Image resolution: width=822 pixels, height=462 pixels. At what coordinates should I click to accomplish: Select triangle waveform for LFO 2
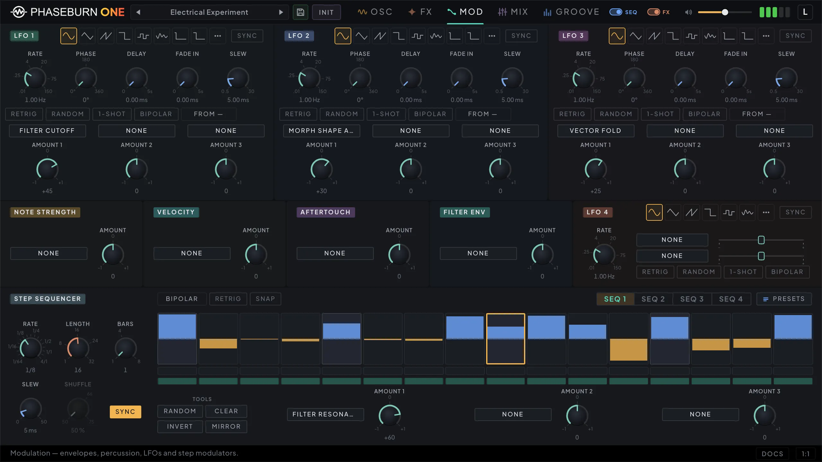click(x=361, y=36)
